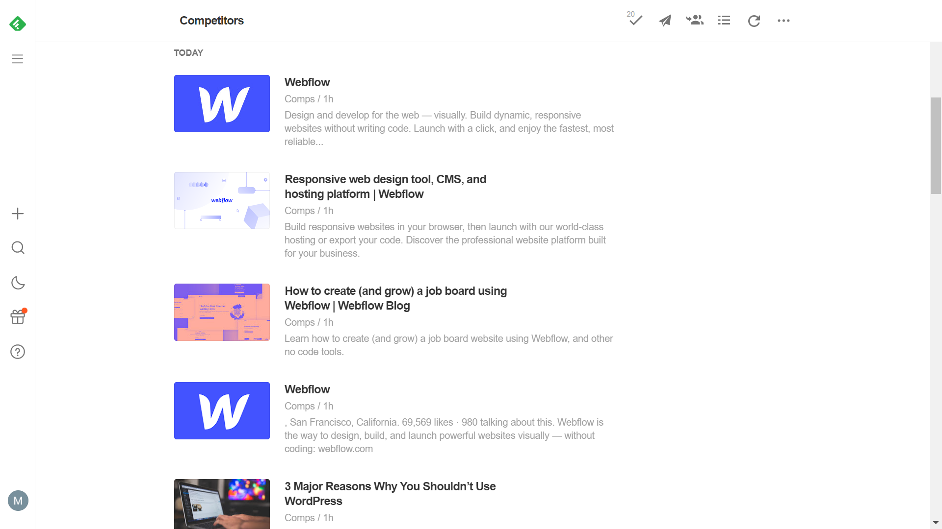Open the team share people icon
The image size is (942, 529).
tap(695, 20)
